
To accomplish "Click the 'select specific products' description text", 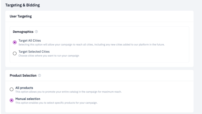I will click(61, 103).
